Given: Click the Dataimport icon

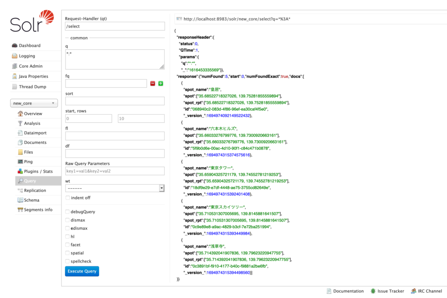Looking at the screenshot, I should [20, 133].
